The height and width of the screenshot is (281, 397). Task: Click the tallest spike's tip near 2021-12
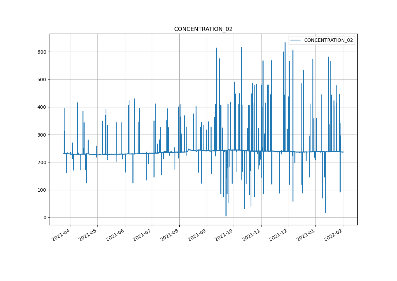coord(285,42)
